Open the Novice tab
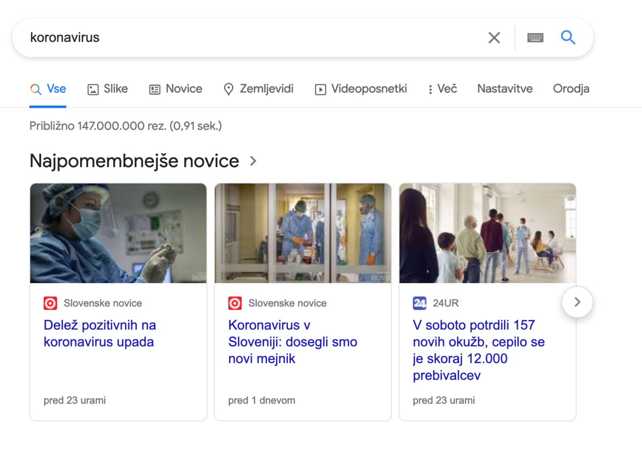The width and height of the screenshot is (642, 454). click(175, 89)
